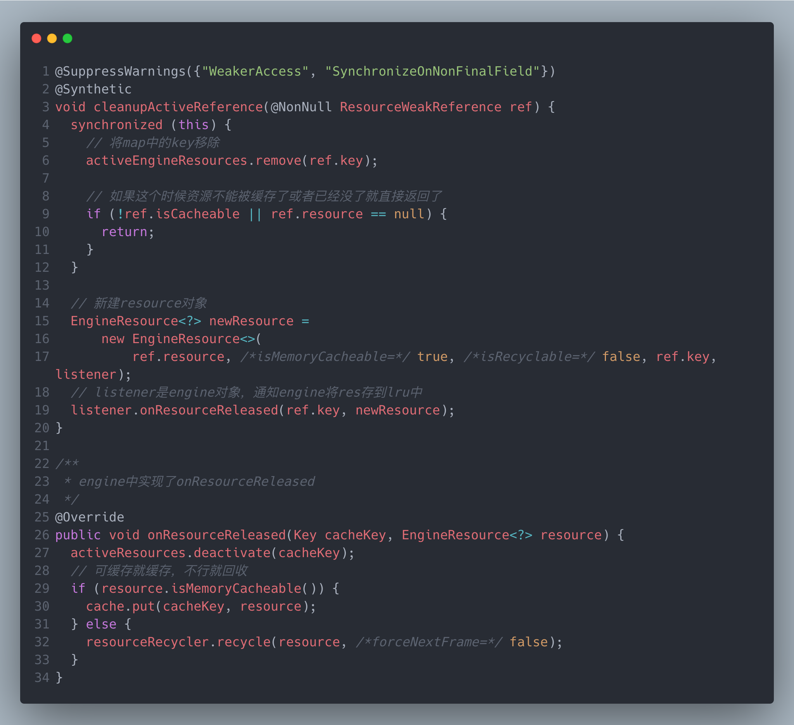
Task: Click the @Synthetic annotation
Action: tap(93, 89)
